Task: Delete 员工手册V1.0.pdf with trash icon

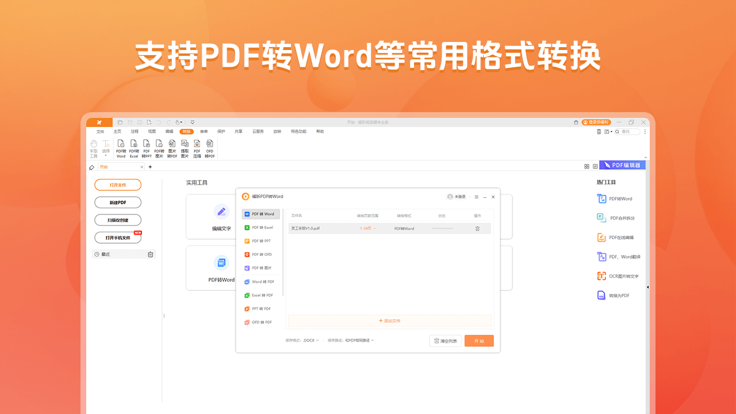Action: [x=477, y=228]
